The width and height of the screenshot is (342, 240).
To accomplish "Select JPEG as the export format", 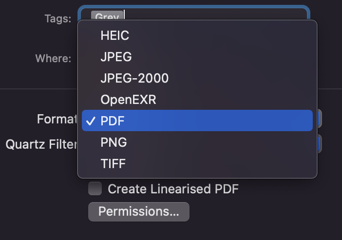I will pos(116,56).
